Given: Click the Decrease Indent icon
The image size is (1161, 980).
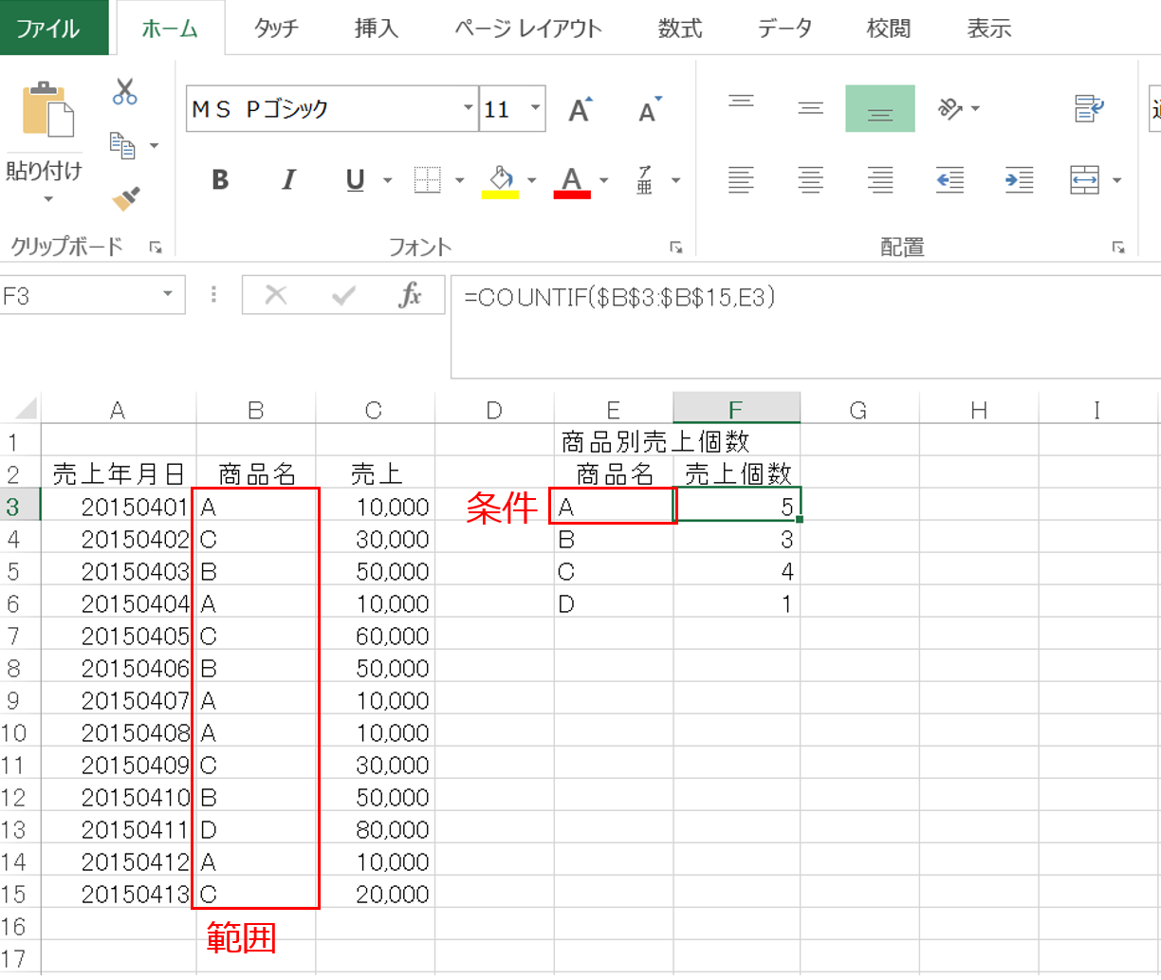Looking at the screenshot, I should (949, 179).
